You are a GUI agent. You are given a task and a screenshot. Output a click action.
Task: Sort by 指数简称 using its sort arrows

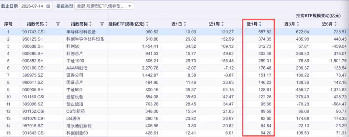(90, 24)
